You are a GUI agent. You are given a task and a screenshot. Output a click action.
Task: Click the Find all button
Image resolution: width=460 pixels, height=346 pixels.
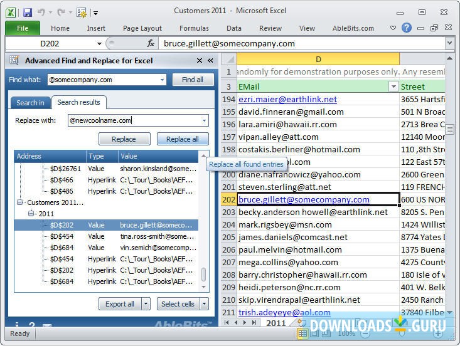point(193,80)
